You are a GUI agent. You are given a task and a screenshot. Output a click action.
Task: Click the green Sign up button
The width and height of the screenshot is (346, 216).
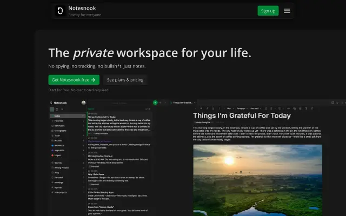point(268,11)
